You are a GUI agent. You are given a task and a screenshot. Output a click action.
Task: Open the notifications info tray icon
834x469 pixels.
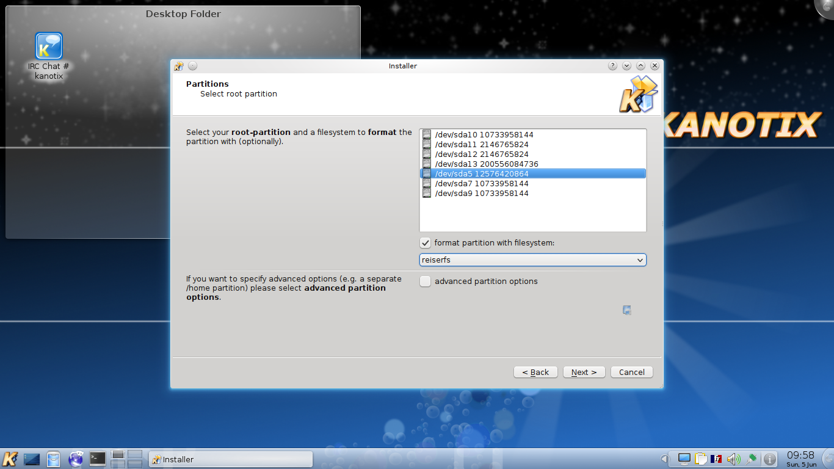point(771,459)
